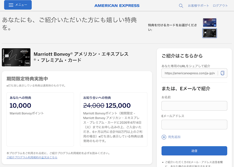234x167 pixels.
Task: Click the 宛先追加 text label
Action: pyautogui.click(x=174, y=137)
